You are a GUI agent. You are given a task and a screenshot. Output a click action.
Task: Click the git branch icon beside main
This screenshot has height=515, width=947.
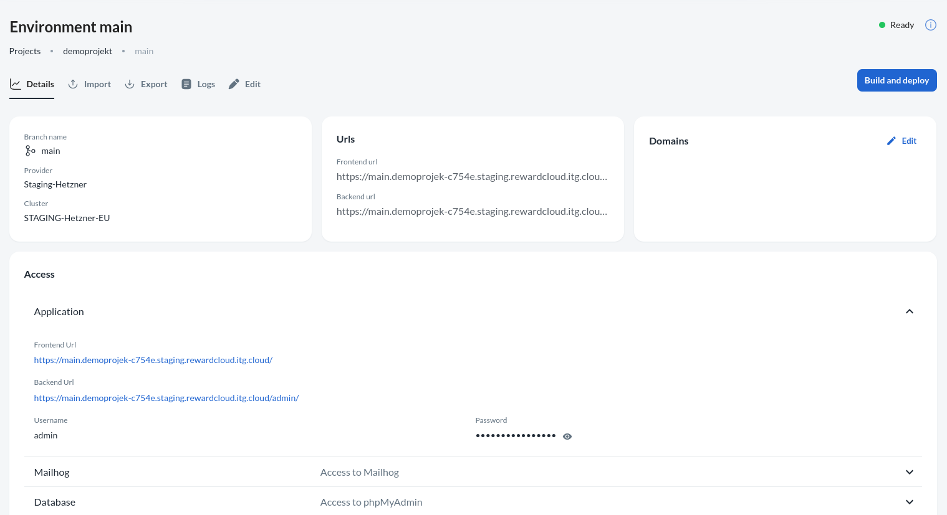pos(30,151)
